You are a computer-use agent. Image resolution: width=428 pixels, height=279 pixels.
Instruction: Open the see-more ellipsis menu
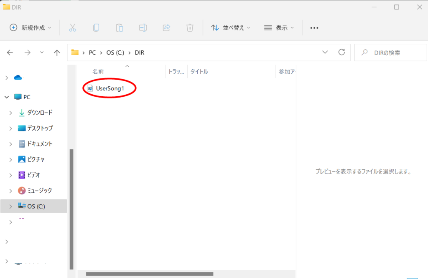click(x=314, y=28)
